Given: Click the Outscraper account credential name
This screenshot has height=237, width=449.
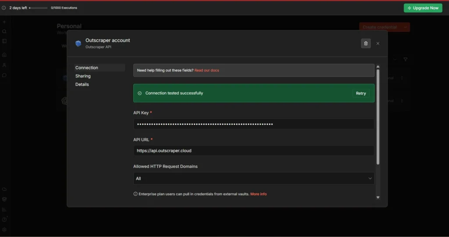Looking at the screenshot, I should 108,40.
